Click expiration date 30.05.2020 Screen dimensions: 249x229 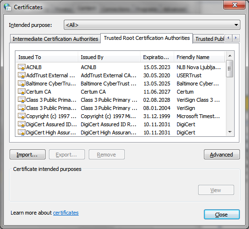point(157,75)
